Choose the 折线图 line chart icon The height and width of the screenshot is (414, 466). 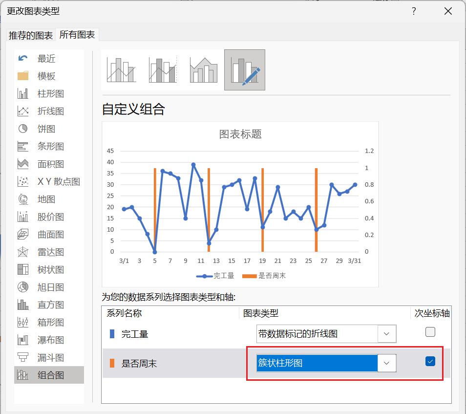(x=23, y=111)
